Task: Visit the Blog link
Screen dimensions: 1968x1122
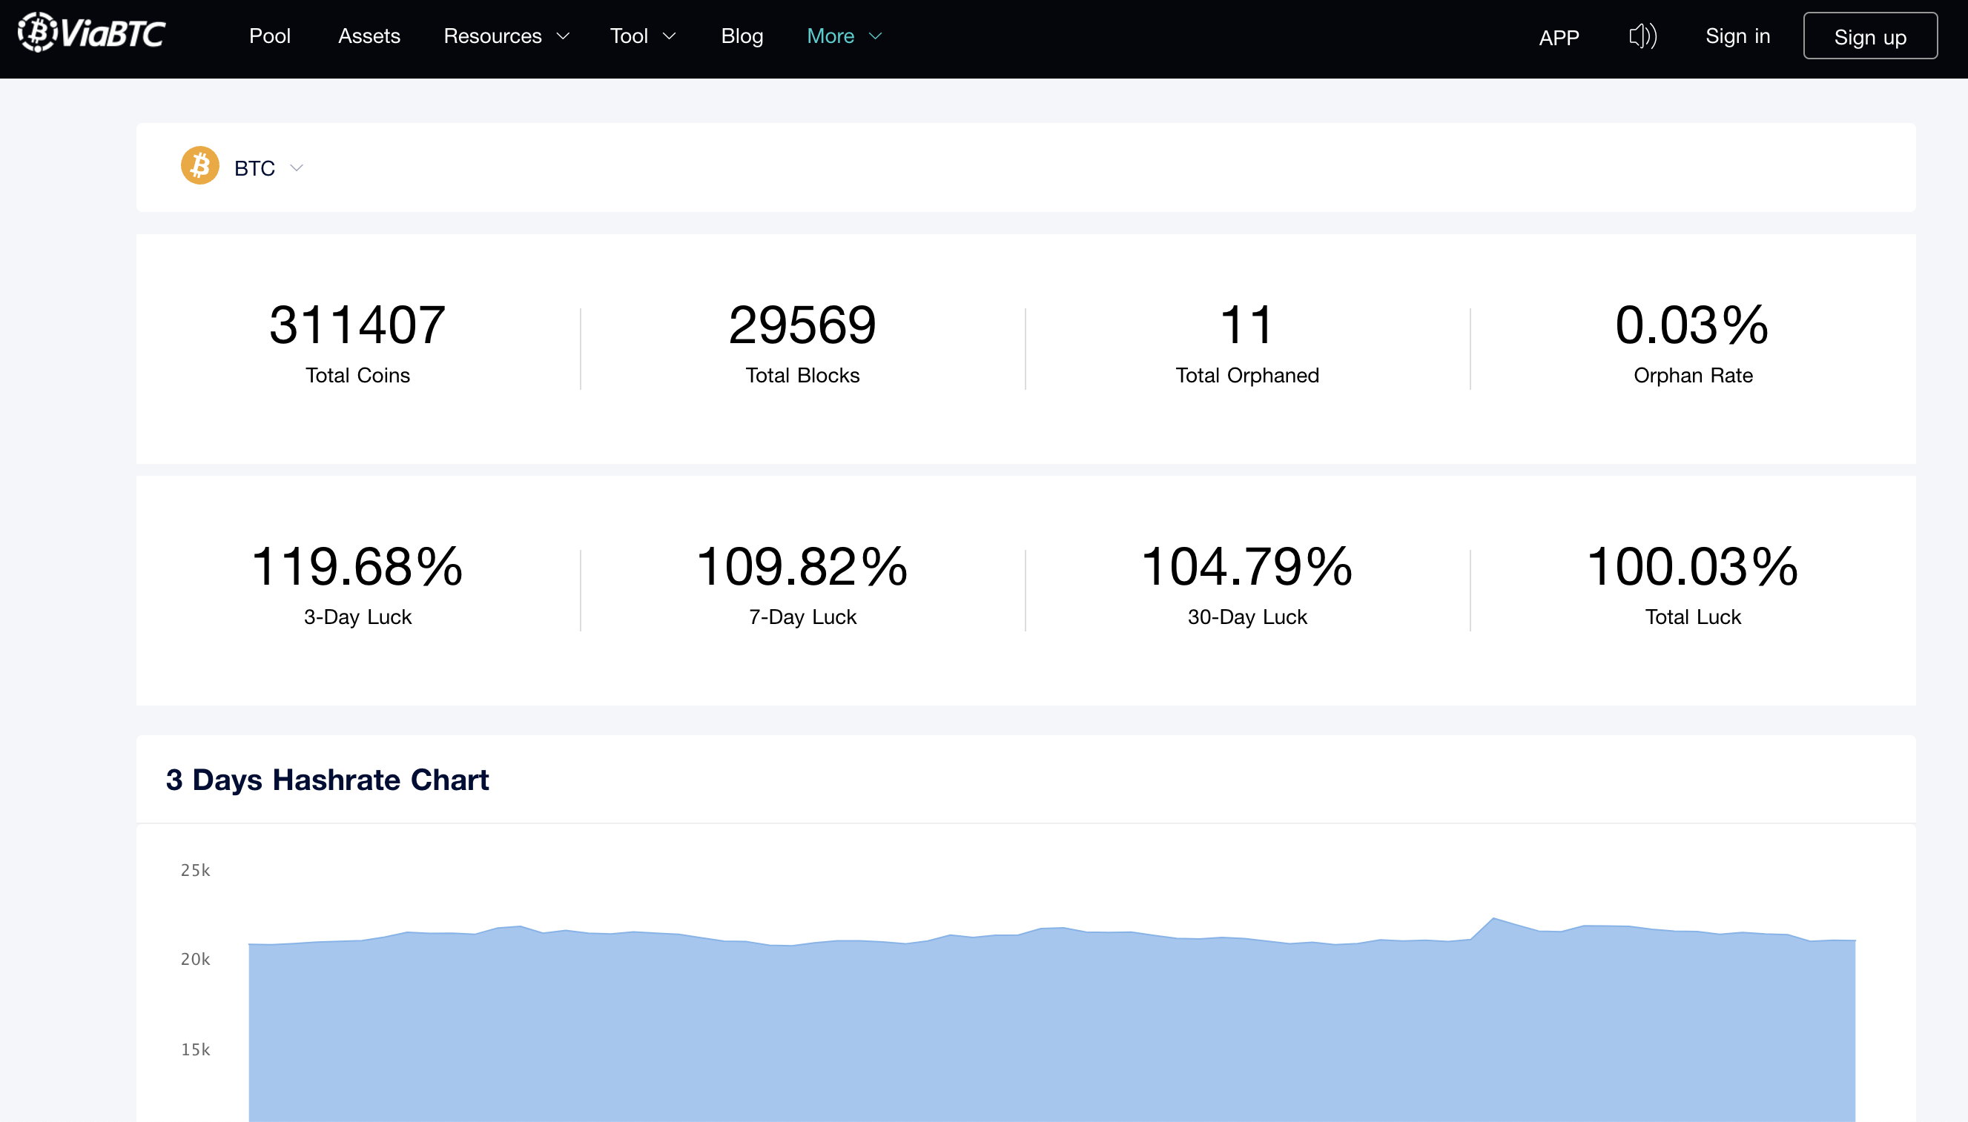Action: (x=742, y=36)
